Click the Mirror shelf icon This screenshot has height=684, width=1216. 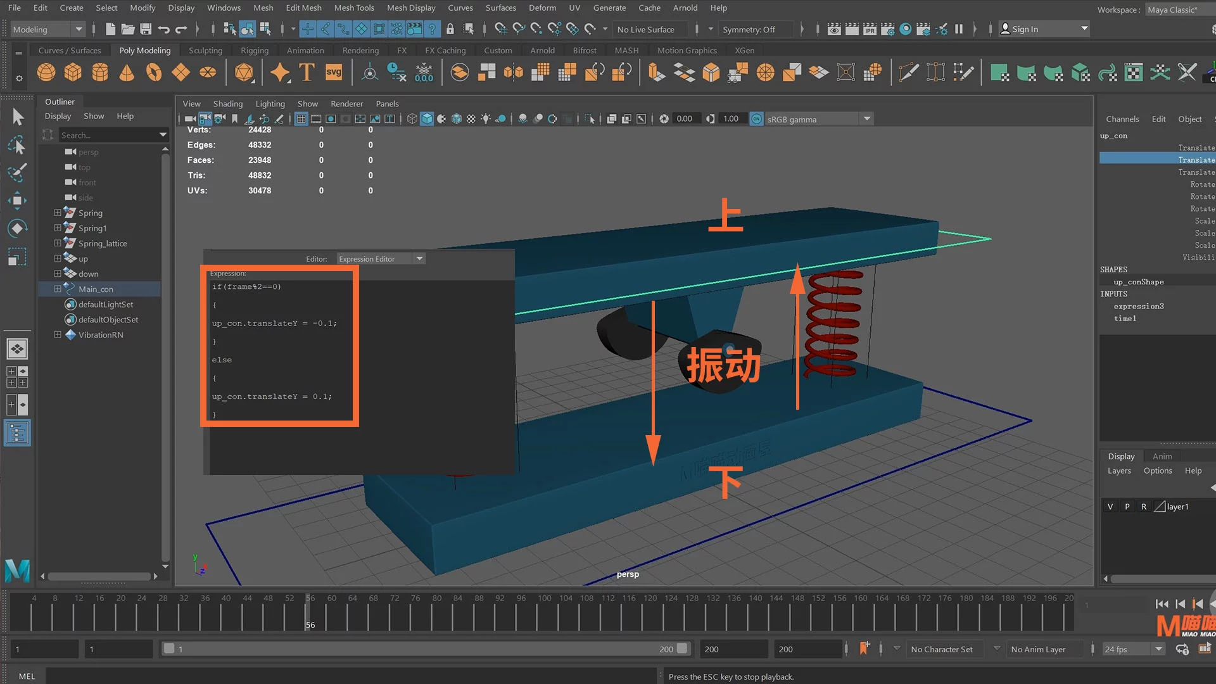(514, 72)
